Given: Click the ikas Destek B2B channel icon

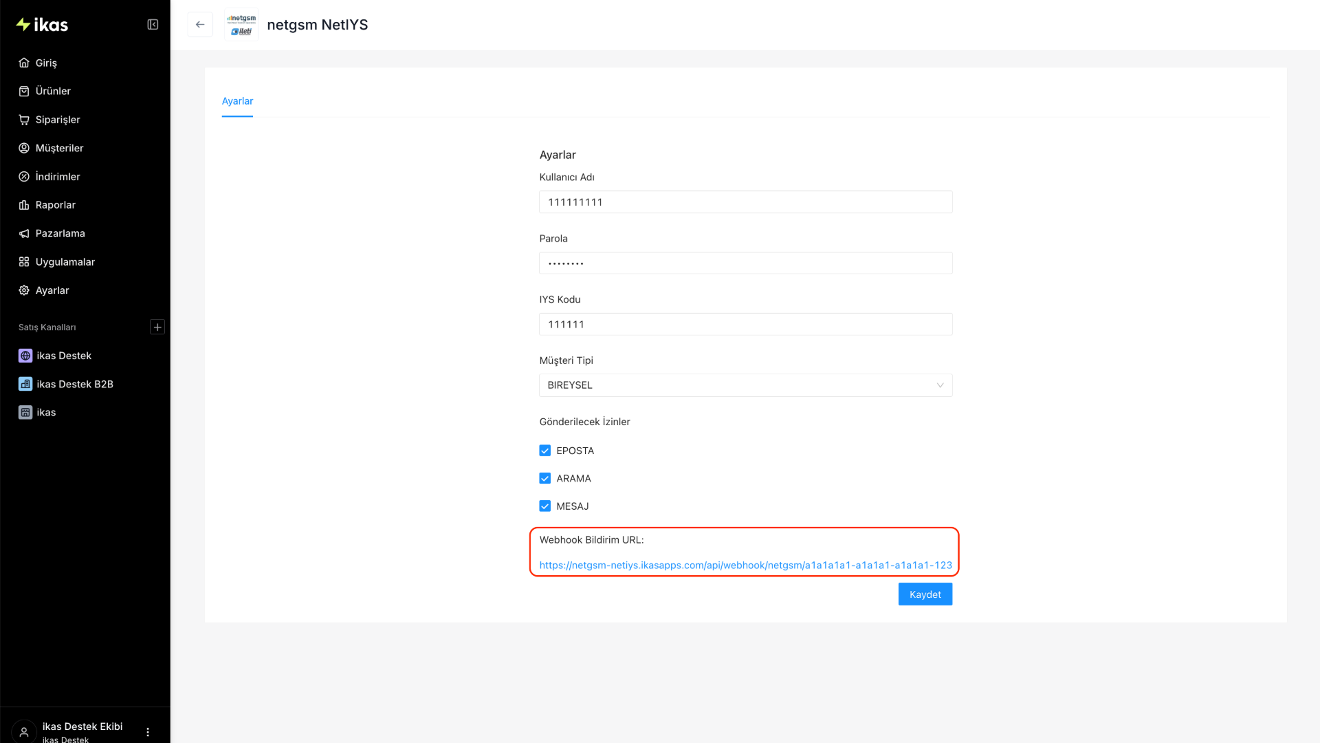Looking at the screenshot, I should [x=25, y=384].
